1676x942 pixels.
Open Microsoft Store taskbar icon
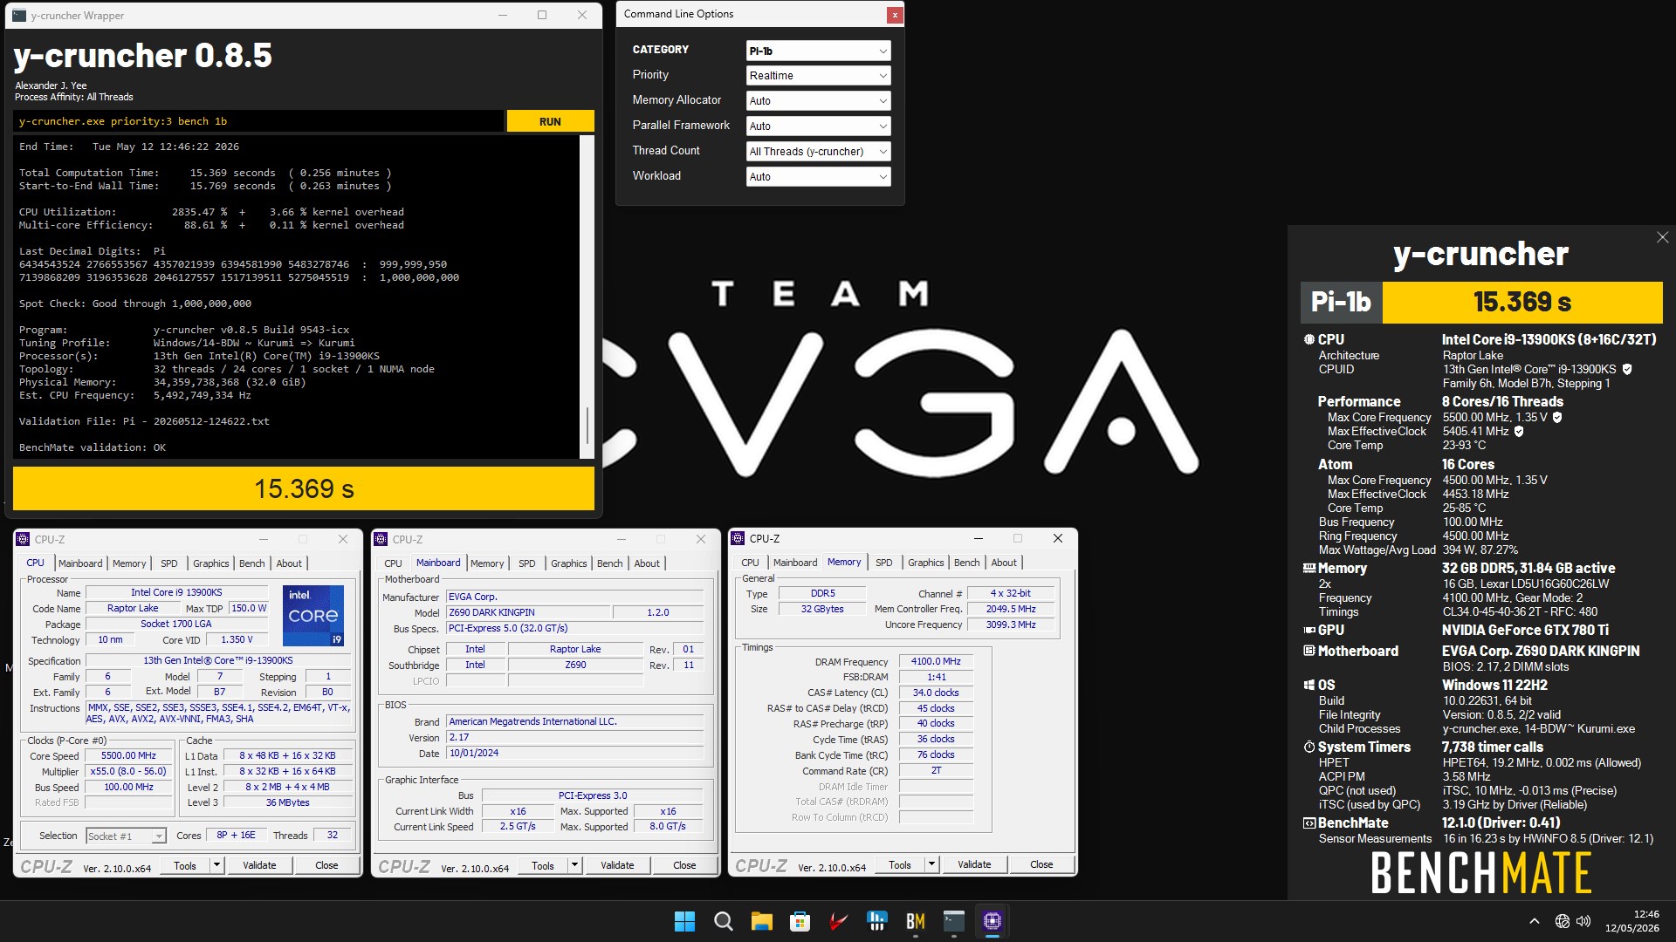(800, 921)
